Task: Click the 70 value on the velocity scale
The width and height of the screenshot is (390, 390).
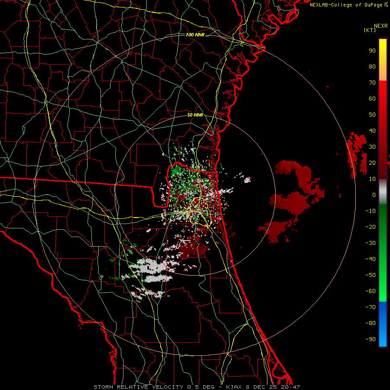Action: click(372, 83)
